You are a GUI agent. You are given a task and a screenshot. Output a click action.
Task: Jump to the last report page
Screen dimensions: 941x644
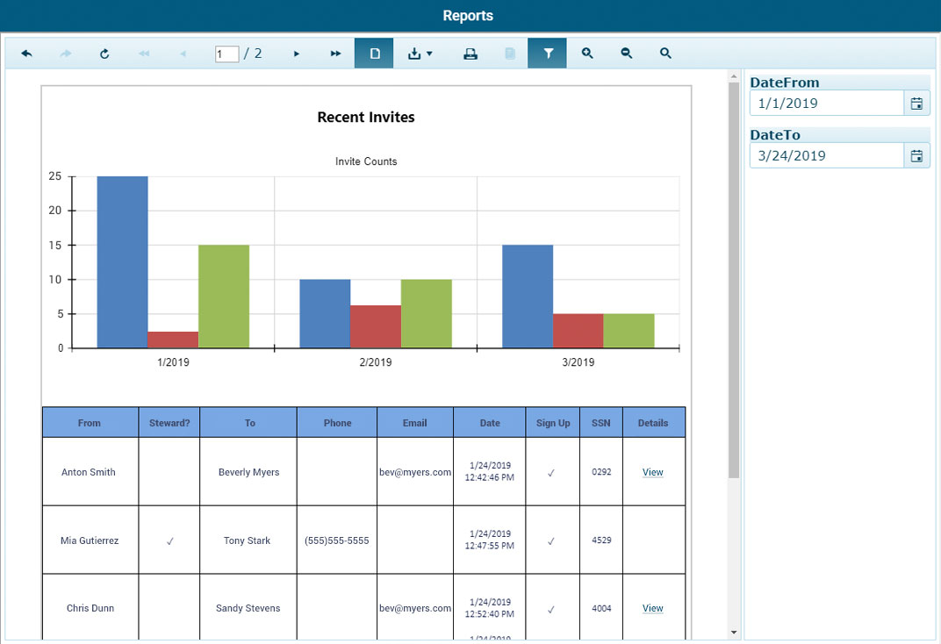335,54
